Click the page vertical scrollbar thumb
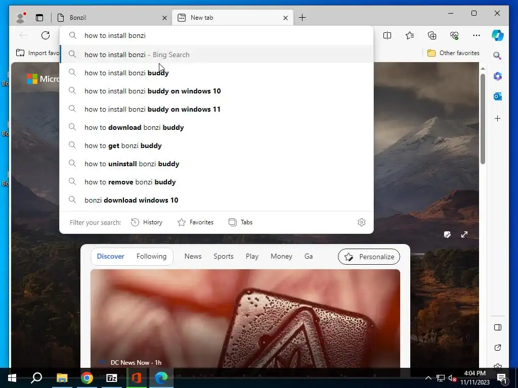 [483, 119]
